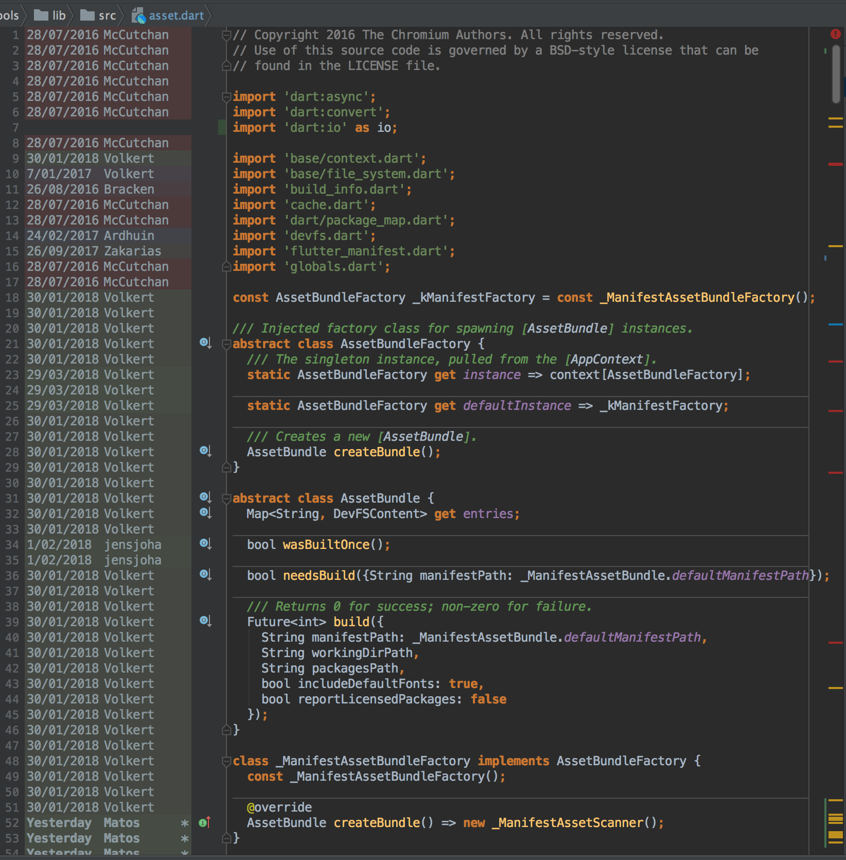
Task: Click the gutter icon beside wasBuiltOnce()
Action: (x=205, y=544)
